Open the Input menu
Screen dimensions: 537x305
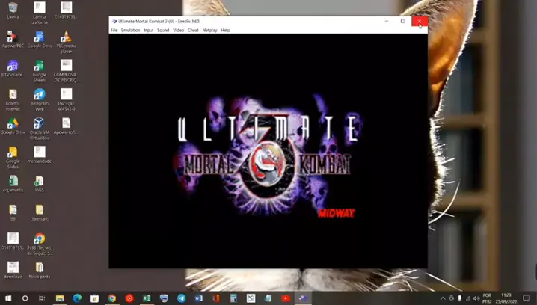pos(148,30)
